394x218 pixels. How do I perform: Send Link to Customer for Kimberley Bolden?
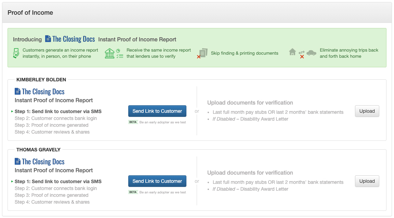click(x=157, y=111)
